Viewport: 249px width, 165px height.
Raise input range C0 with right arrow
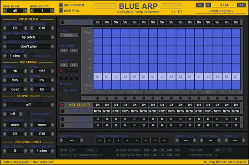[25, 28]
